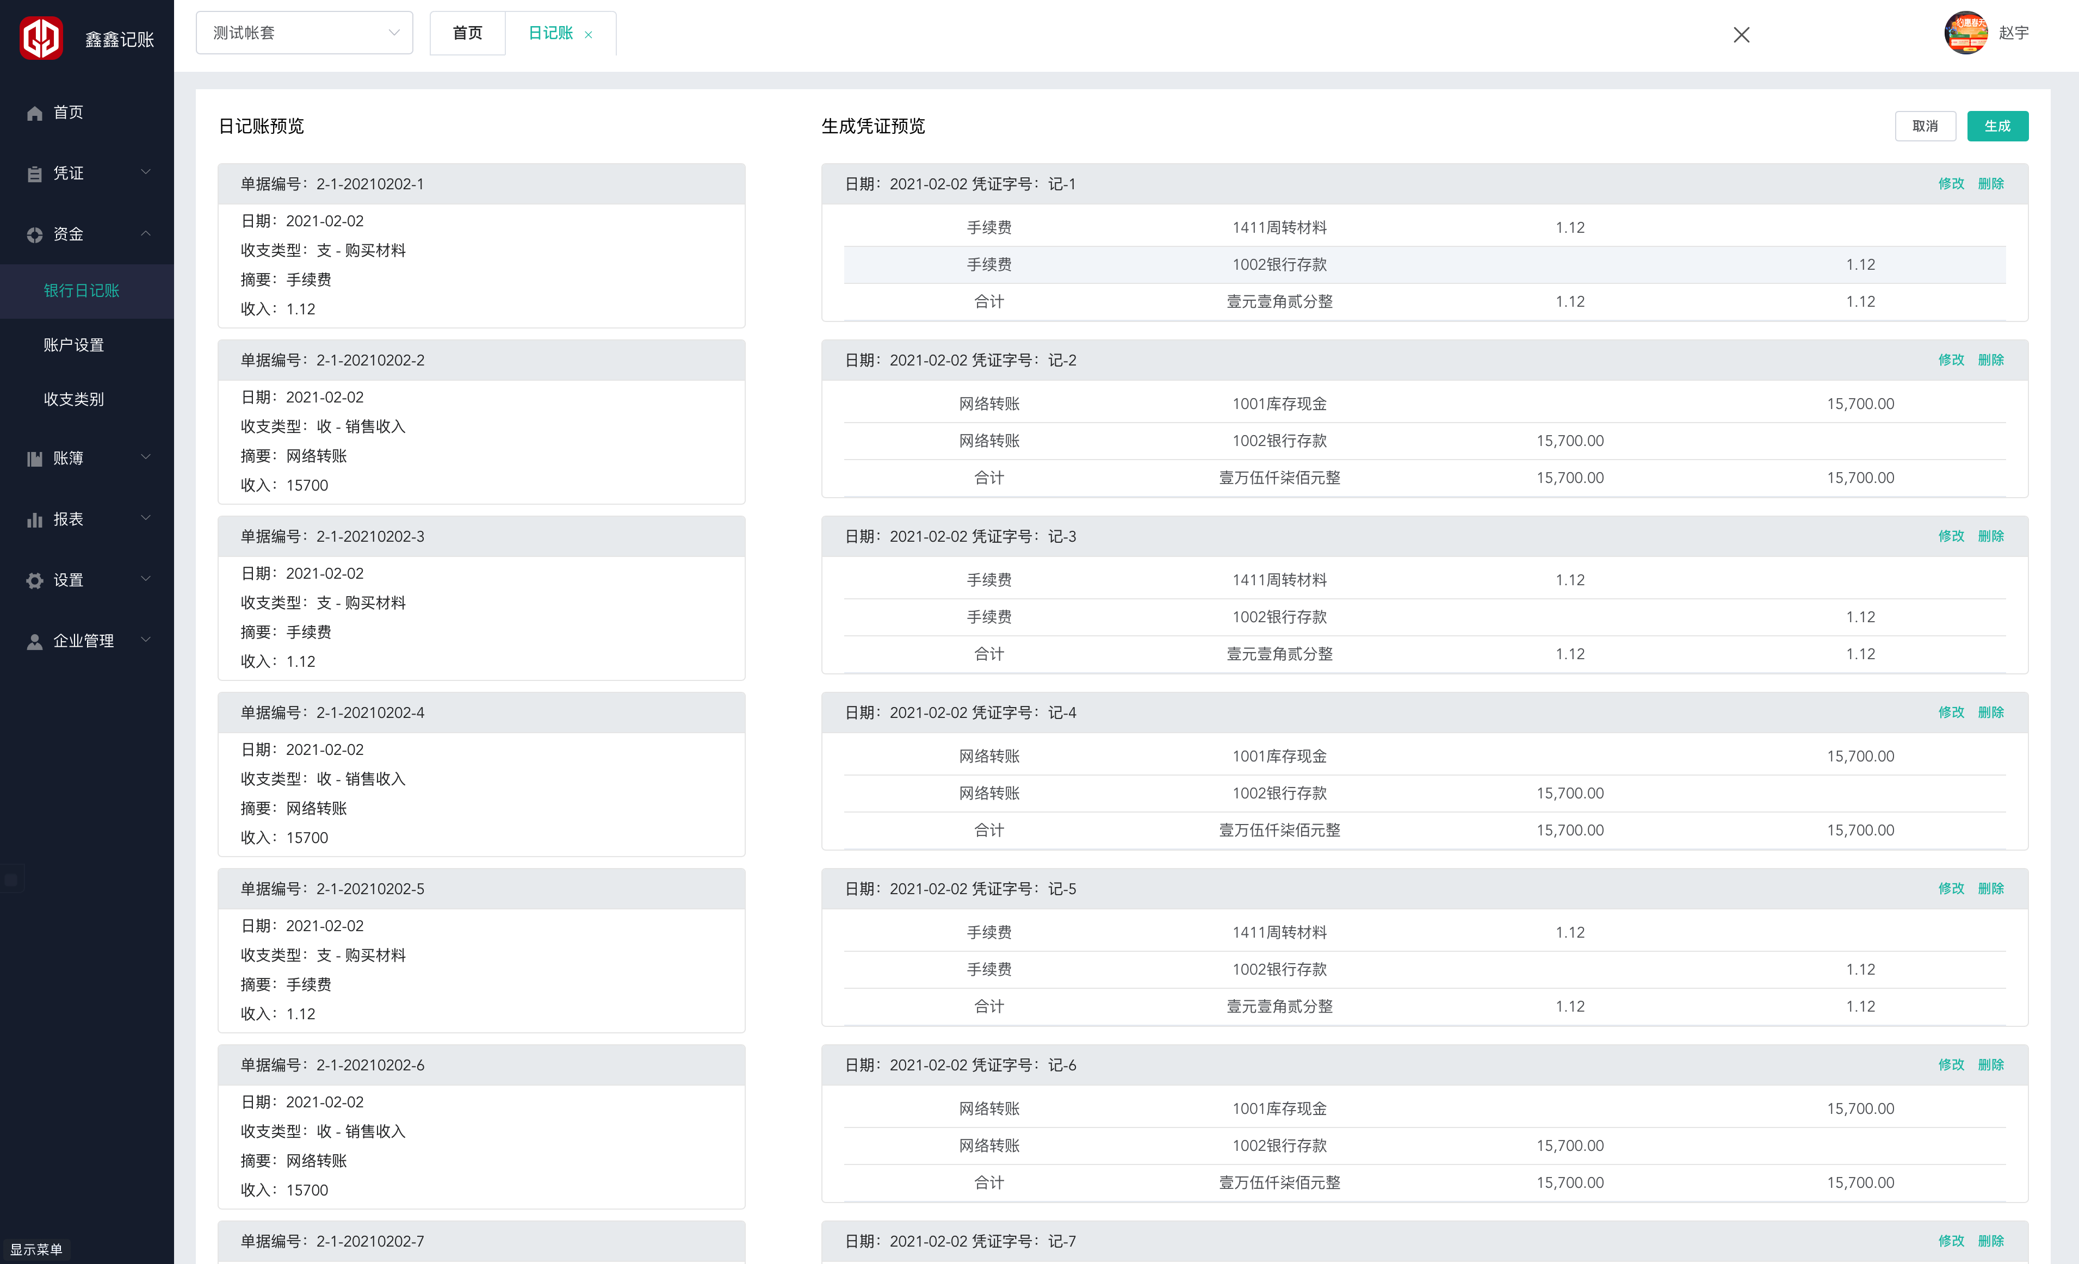Viewport: 2079px width, 1264px height.
Task: Click 单据编号：2-1-20210202-7 header
Action: [x=481, y=1242]
